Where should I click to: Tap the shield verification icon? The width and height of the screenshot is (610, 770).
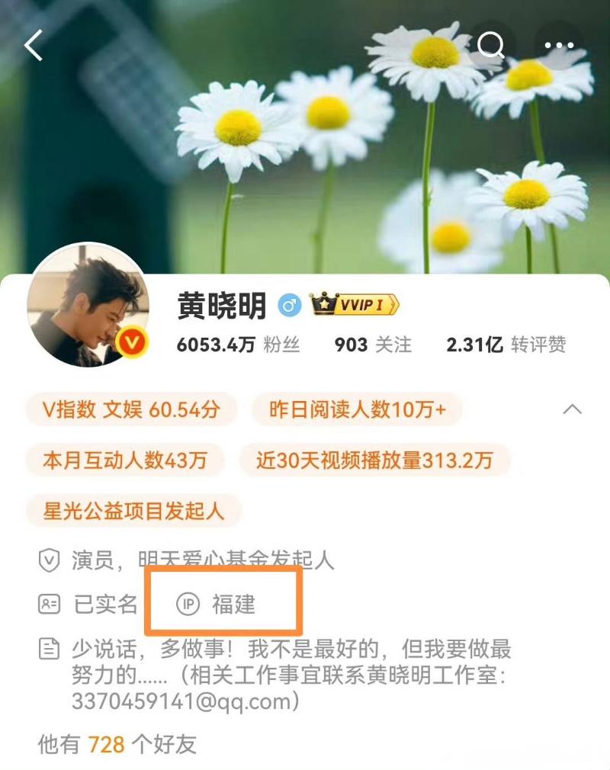[49, 560]
